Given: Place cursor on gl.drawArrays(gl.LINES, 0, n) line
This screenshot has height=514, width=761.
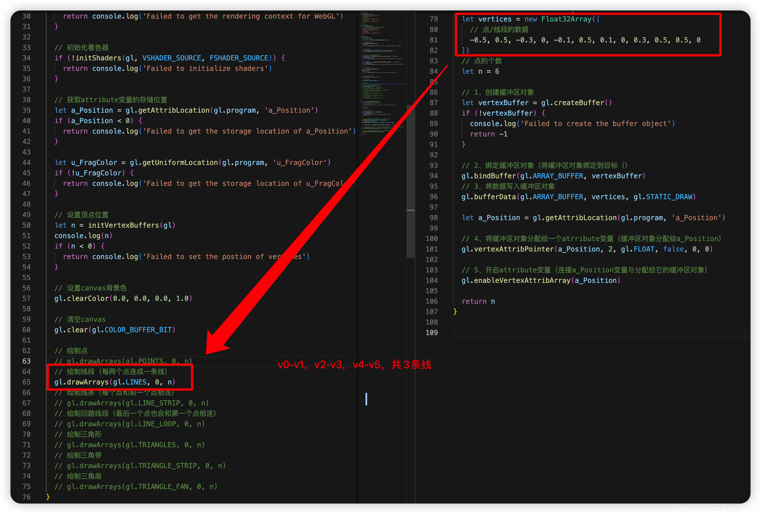Looking at the screenshot, I should [115, 382].
